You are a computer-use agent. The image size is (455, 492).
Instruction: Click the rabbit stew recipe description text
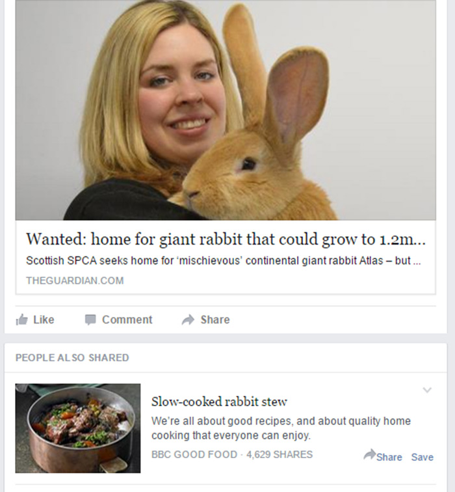pos(281,428)
